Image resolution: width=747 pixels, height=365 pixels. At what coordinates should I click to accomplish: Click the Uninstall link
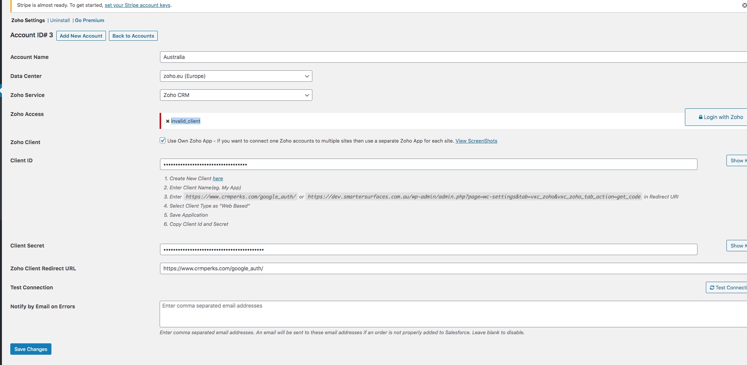point(60,21)
